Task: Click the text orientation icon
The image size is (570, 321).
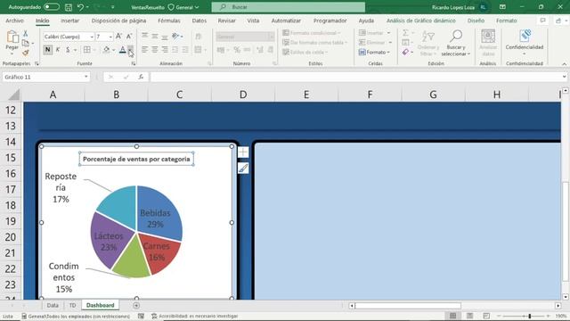Action: point(176,36)
